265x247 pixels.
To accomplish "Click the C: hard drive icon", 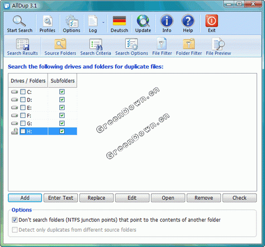I will (14, 92).
